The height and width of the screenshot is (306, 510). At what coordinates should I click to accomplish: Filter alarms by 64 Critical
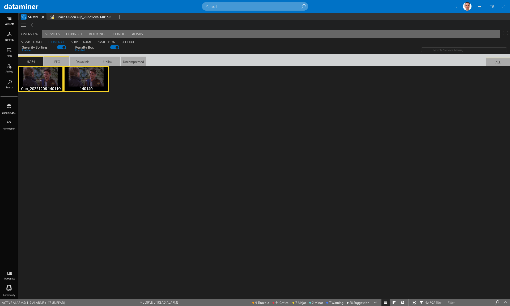pos(281,303)
